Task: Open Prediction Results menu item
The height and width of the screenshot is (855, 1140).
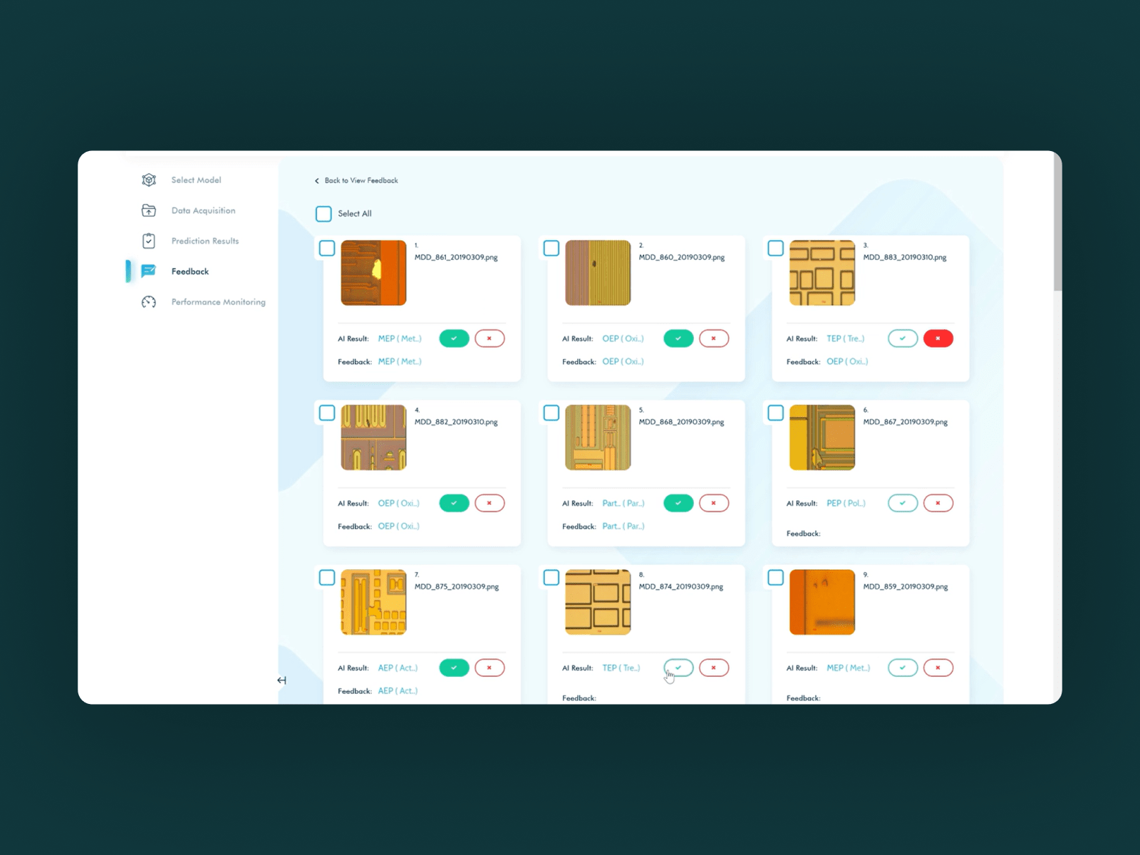Action: point(205,241)
